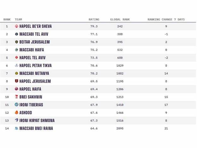197x148 pixels.
Task: Click the Beitar Jerusalem team crest
Action: [17, 42]
